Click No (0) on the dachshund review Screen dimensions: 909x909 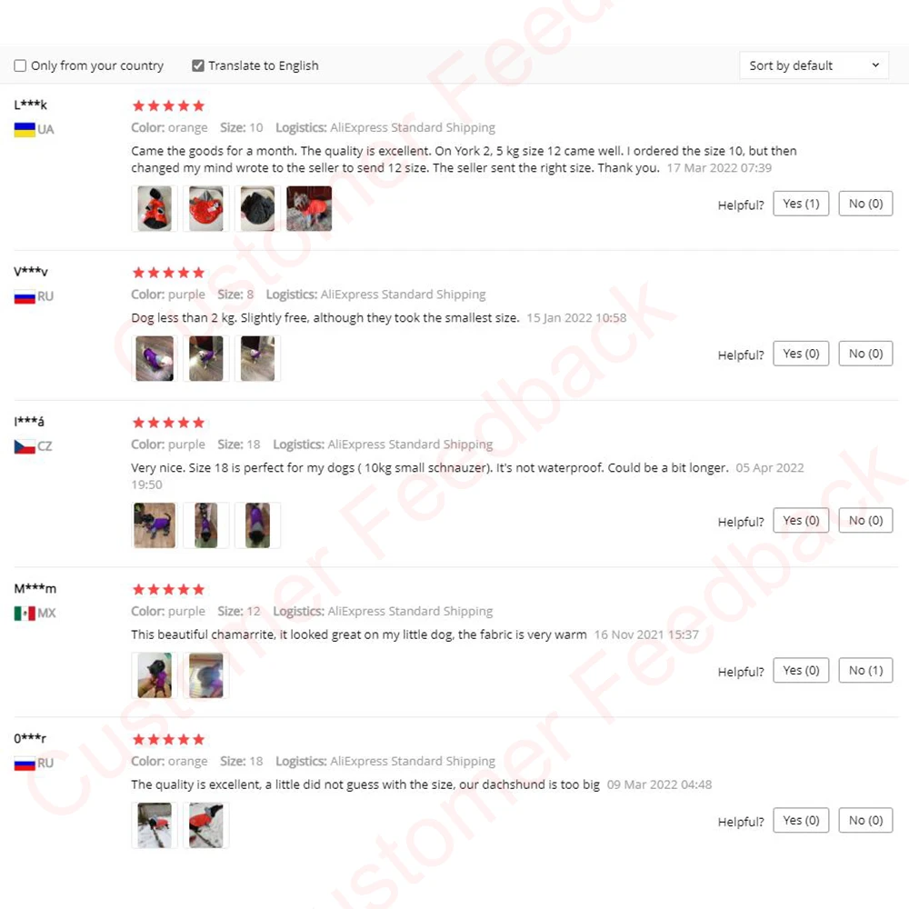(x=865, y=820)
